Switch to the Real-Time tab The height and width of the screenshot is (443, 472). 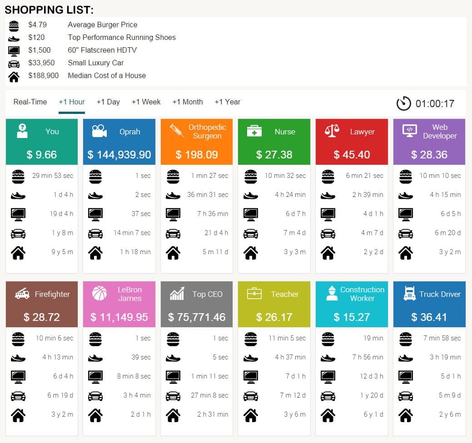(x=30, y=102)
